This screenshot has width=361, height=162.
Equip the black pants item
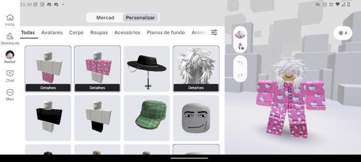[x=97, y=118]
